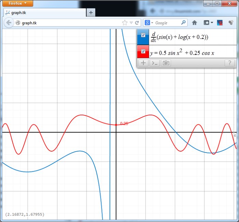The height and width of the screenshot is (222, 239).
Task: Click the colorful pixel add-on icon
Action: point(220,23)
